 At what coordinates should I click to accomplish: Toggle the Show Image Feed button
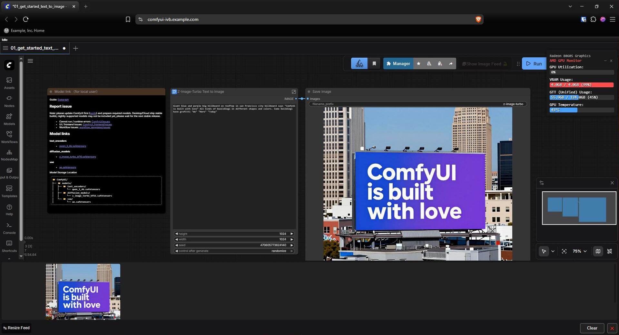485,64
